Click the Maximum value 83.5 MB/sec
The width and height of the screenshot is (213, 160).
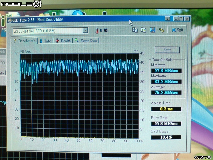[x=166, y=82]
